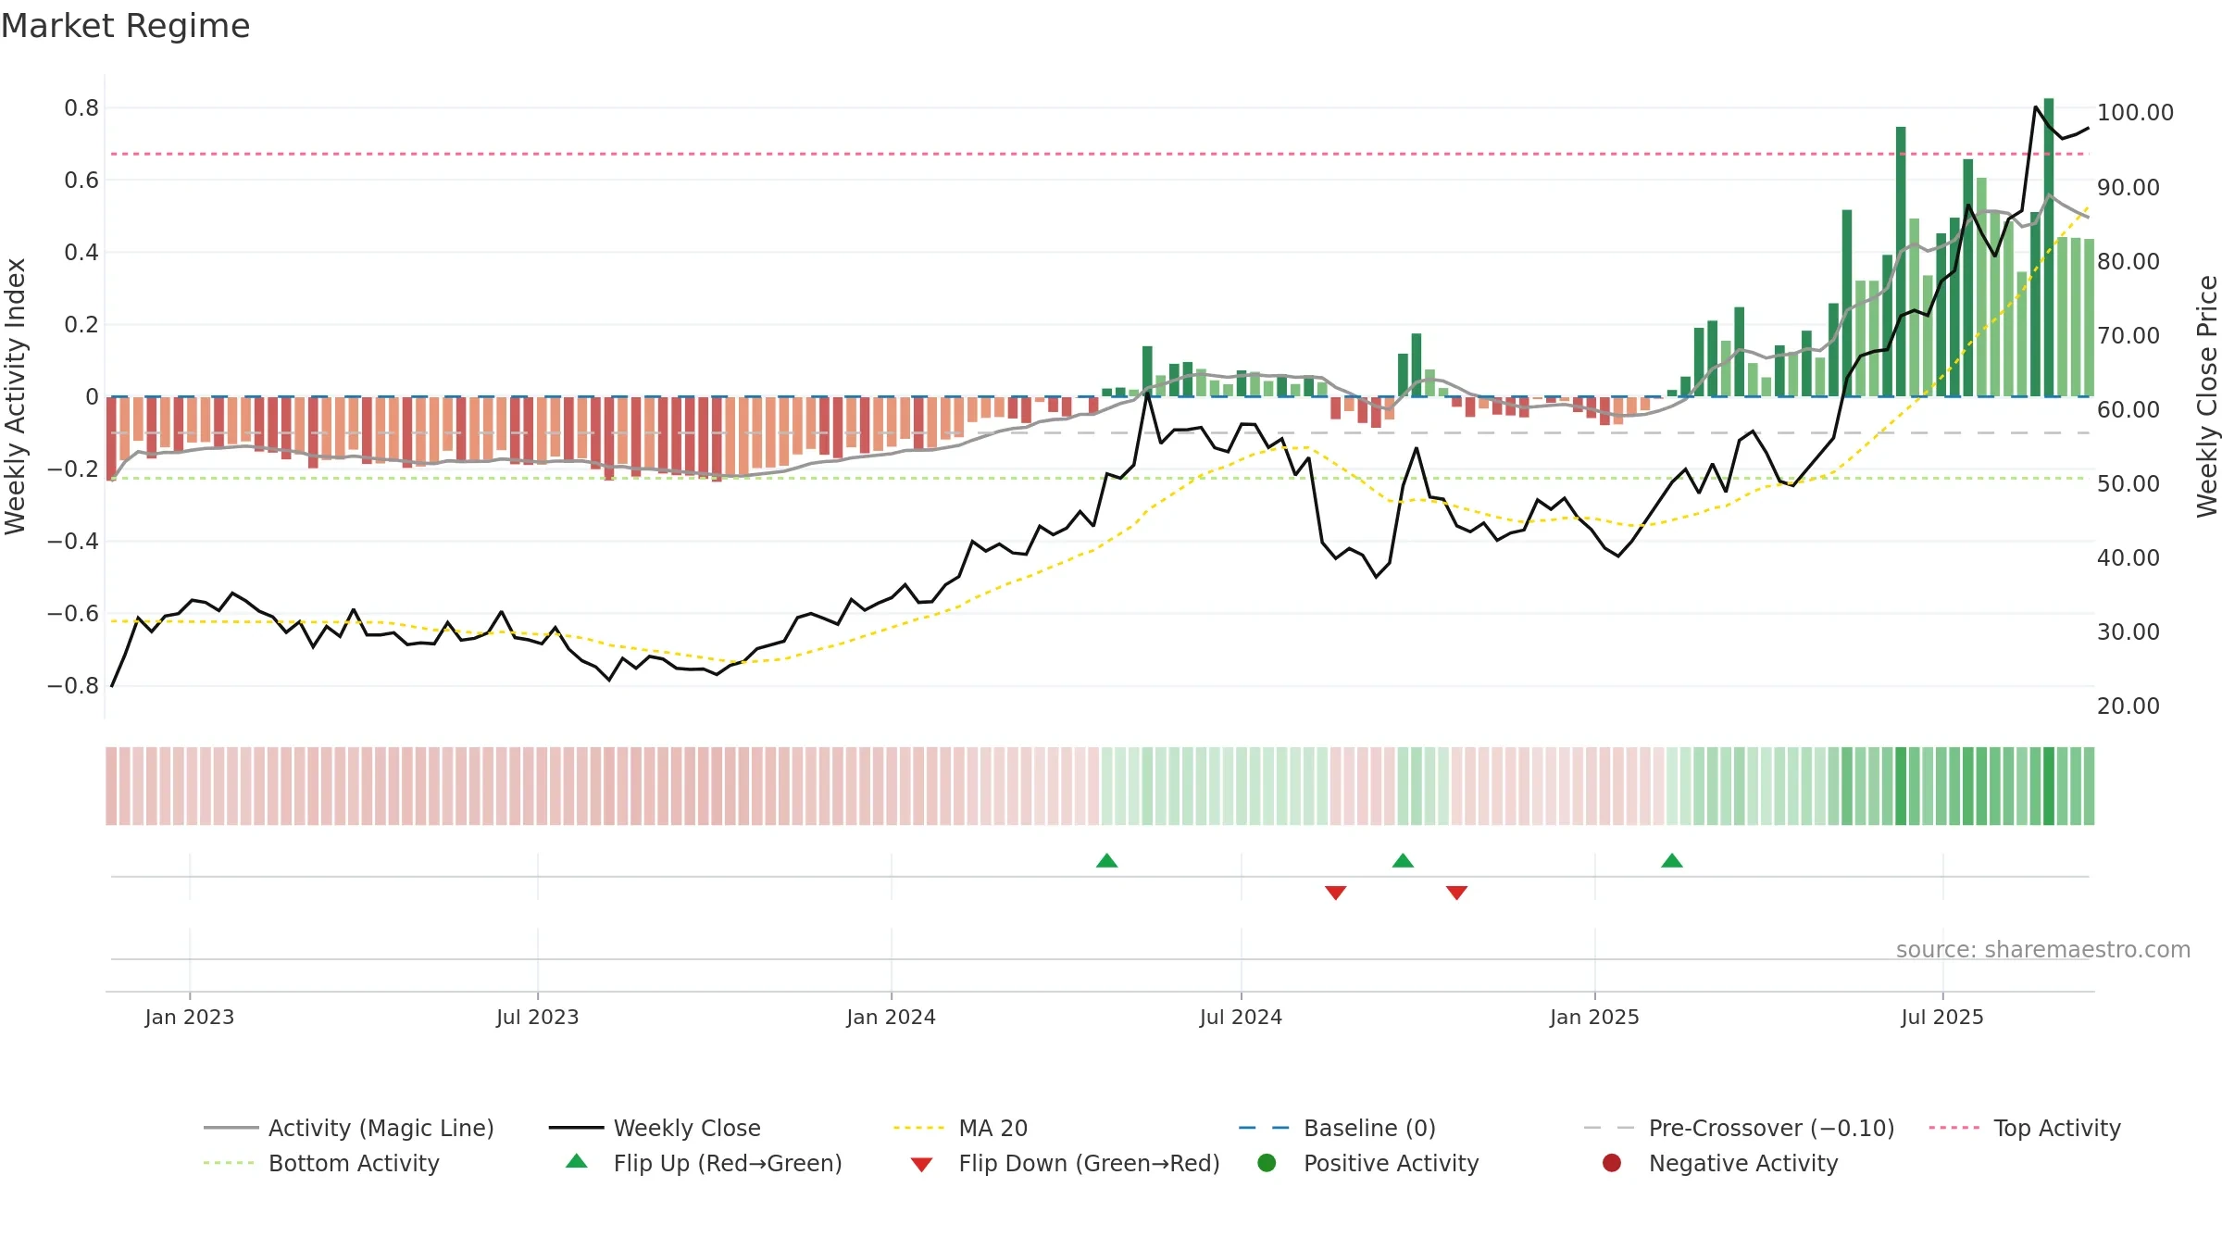Click the Weekly Activity Index axis title
The width and height of the screenshot is (2222, 1250).
coord(15,396)
